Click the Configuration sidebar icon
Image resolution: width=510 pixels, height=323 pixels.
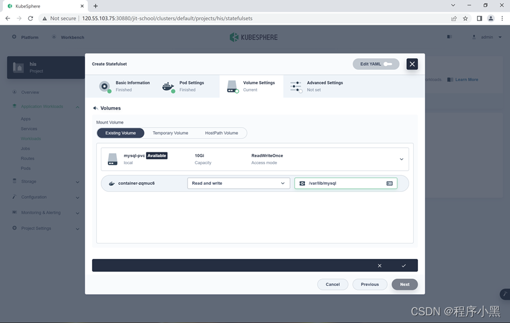point(14,197)
